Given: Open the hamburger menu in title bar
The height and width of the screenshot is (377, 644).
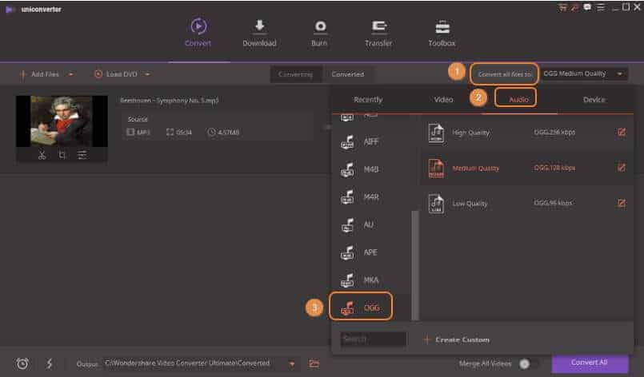Looking at the screenshot, I should [x=601, y=7].
